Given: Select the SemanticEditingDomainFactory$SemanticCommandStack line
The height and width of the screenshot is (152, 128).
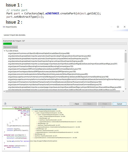Looking at the screenshot, I should tap(66, 79).
